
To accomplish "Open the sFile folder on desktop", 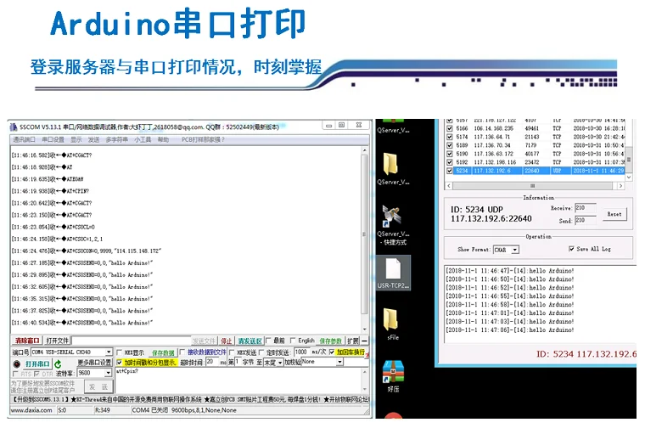I will (390, 320).
